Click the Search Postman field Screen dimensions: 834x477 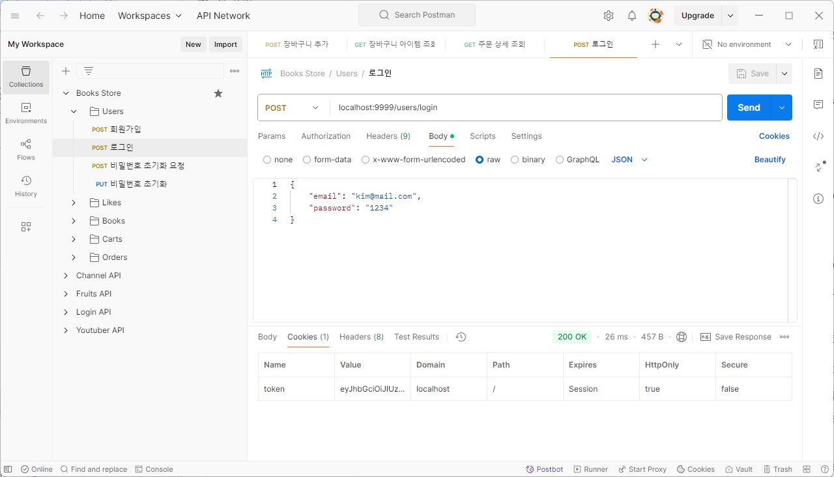coord(417,15)
